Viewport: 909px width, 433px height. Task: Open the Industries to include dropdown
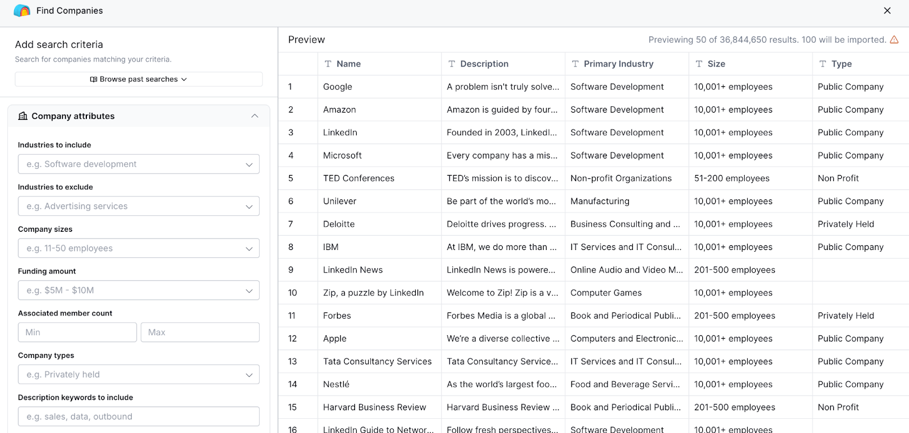[x=139, y=164]
